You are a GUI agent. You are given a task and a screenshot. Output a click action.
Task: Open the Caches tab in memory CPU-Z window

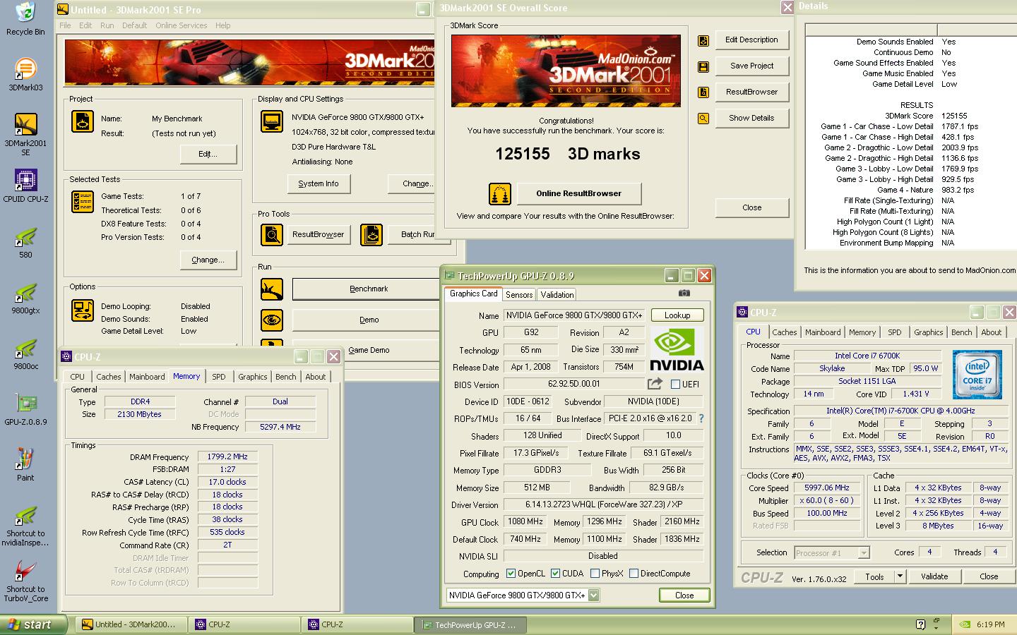click(x=109, y=377)
